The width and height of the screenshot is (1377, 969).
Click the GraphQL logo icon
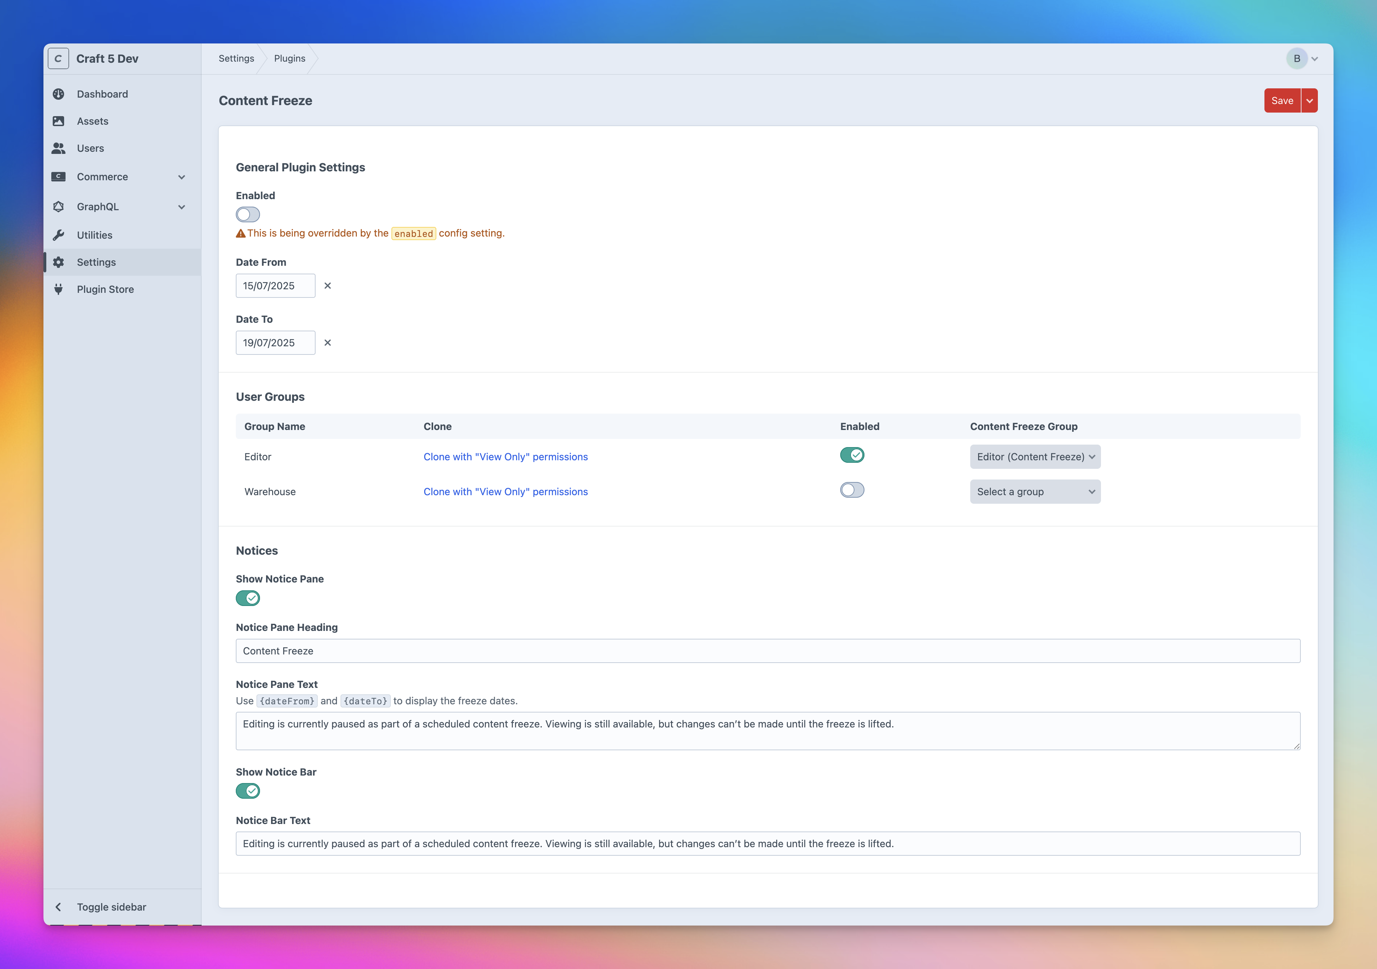(58, 206)
